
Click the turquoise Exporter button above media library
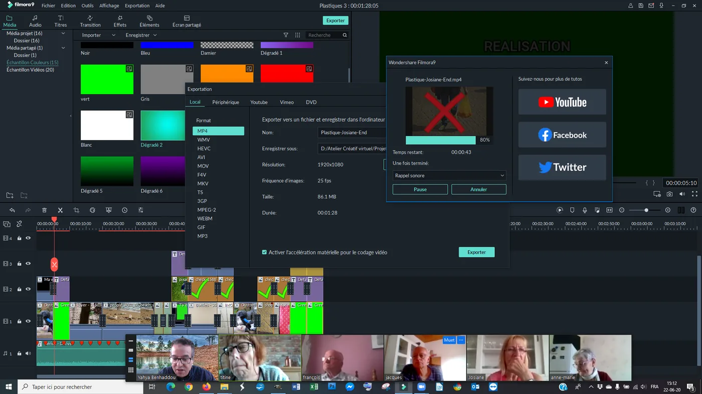(335, 21)
